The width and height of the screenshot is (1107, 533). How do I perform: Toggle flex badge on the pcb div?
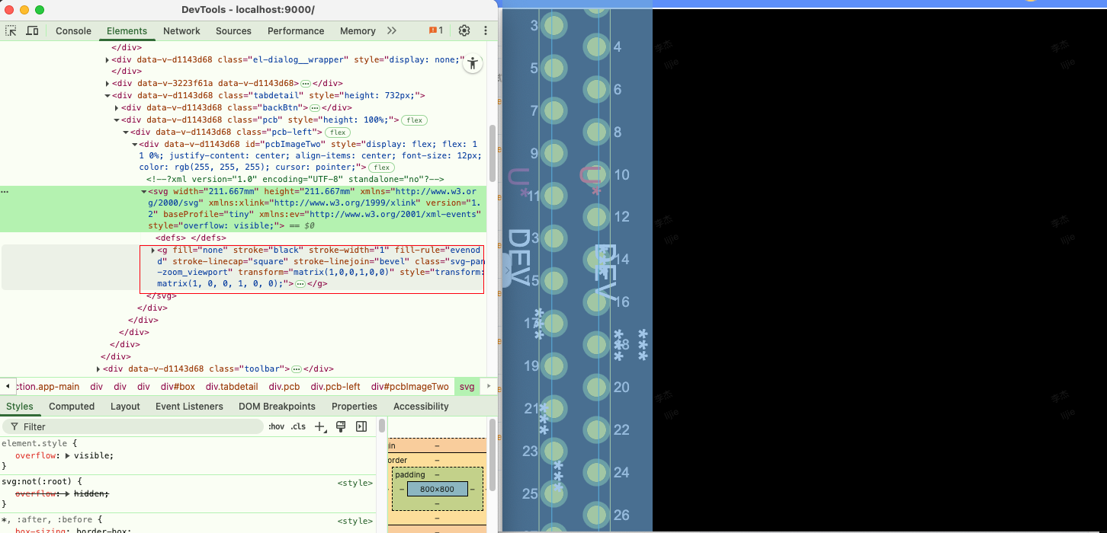[x=415, y=120]
